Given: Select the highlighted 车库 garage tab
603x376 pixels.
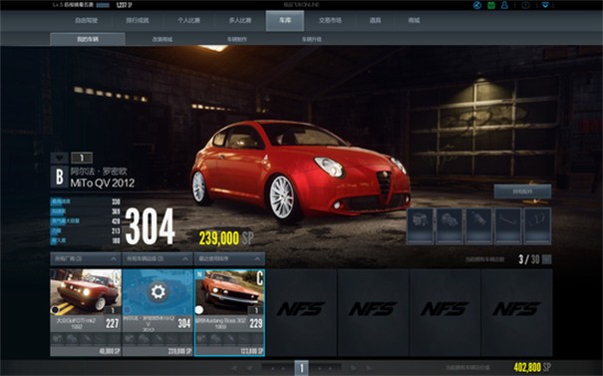Looking at the screenshot, I should pos(285,20).
